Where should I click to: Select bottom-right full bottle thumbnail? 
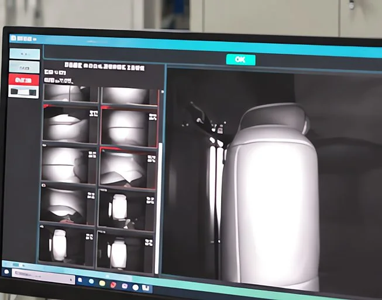pyautogui.click(x=125, y=250)
